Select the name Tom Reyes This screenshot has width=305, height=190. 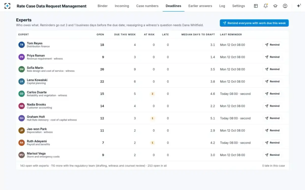coord(35,43)
